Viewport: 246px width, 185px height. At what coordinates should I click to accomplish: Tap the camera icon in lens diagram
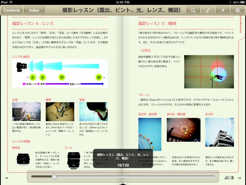point(22,67)
